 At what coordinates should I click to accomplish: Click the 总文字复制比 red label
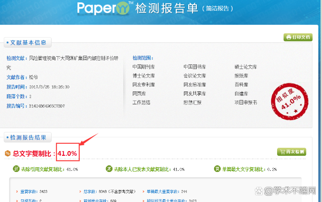(x=34, y=153)
